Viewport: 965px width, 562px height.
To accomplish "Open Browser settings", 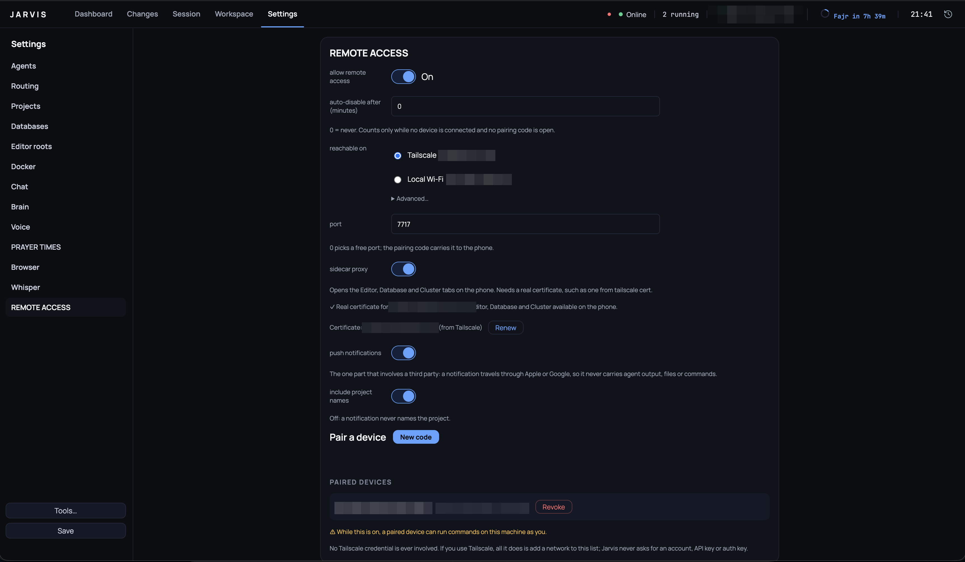I will pyautogui.click(x=65, y=267).
